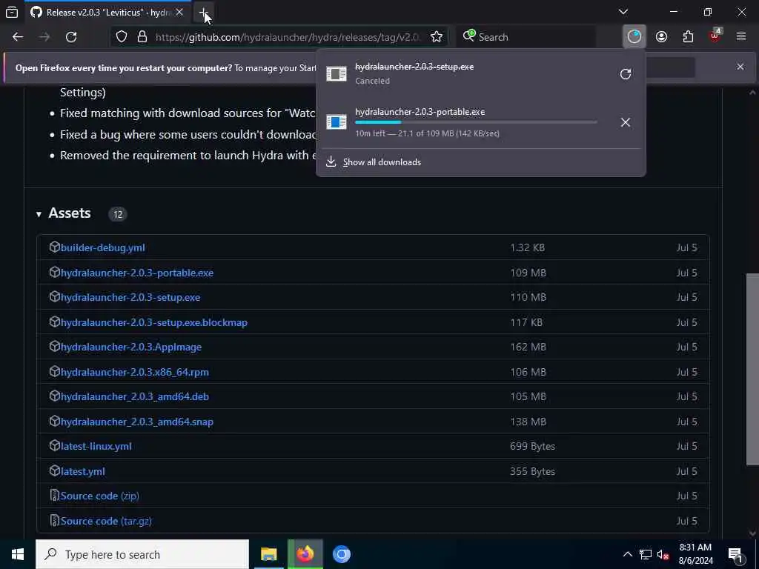Image resolution: width=759 pixels, height=569 pixels.
Task: Download the setup.exe.blockmap asset
Action: point(154,323)
